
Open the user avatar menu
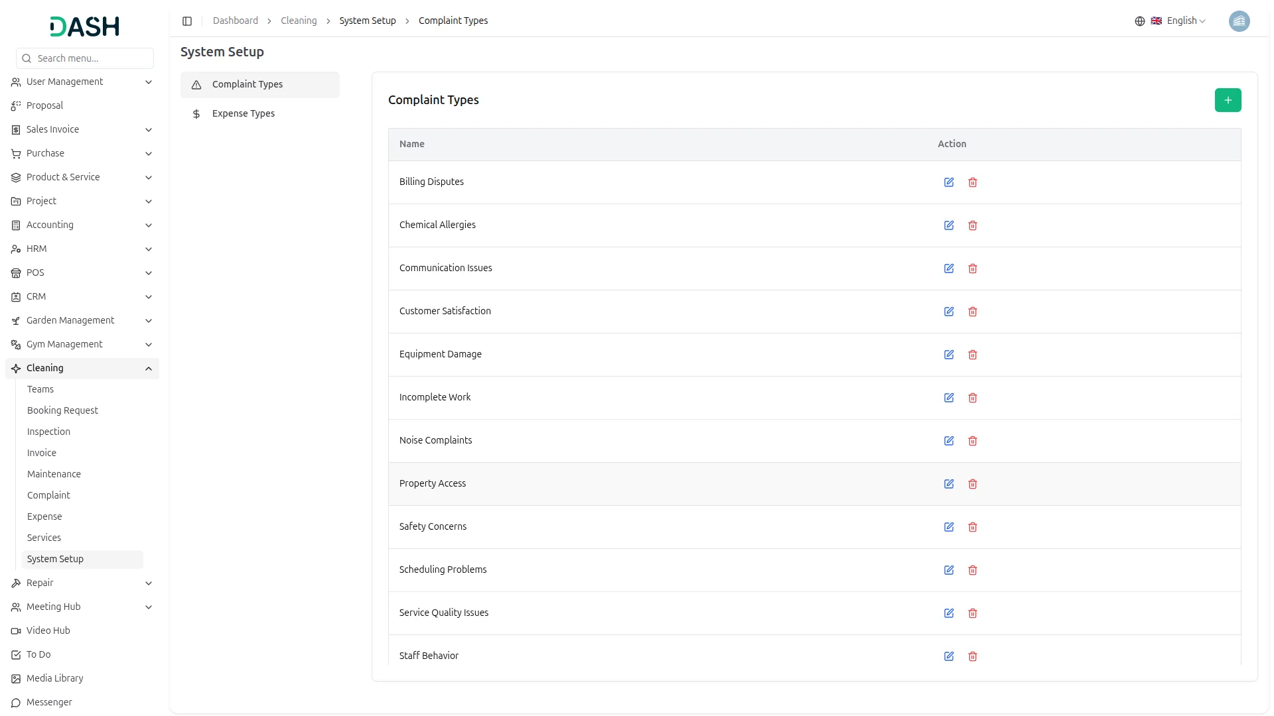(1239, 21)
